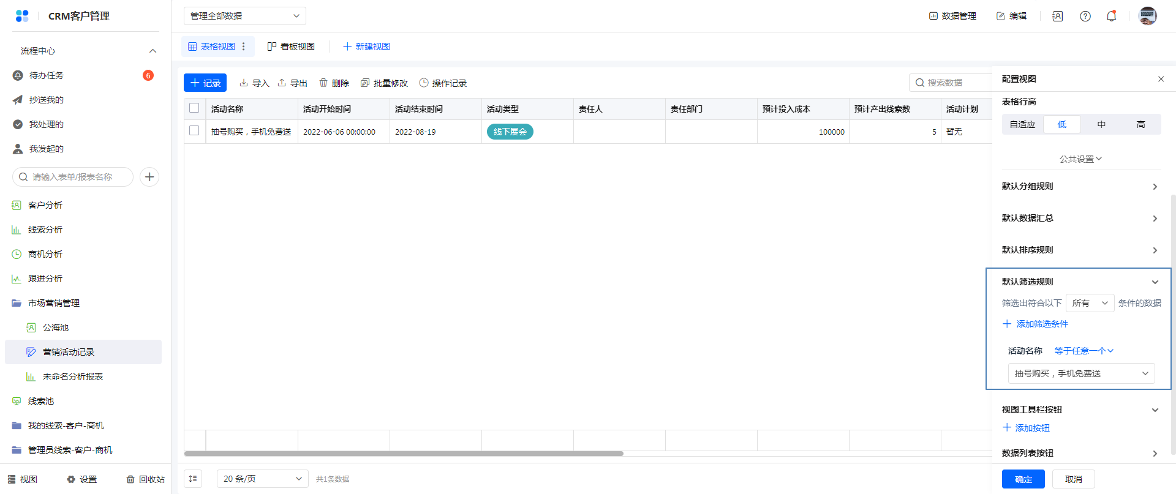Close the 配置视图 panel

(x=1161, y=79)
